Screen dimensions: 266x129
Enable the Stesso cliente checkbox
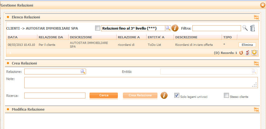(226, 95)
